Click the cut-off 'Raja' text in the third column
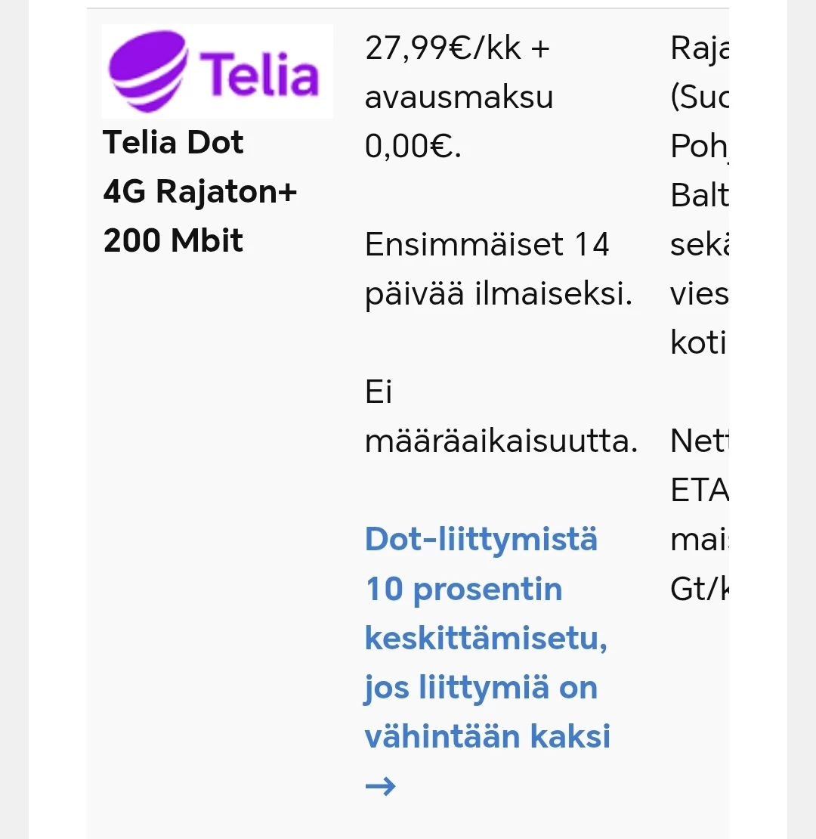The image size is (816, 839). click(700, 48)
